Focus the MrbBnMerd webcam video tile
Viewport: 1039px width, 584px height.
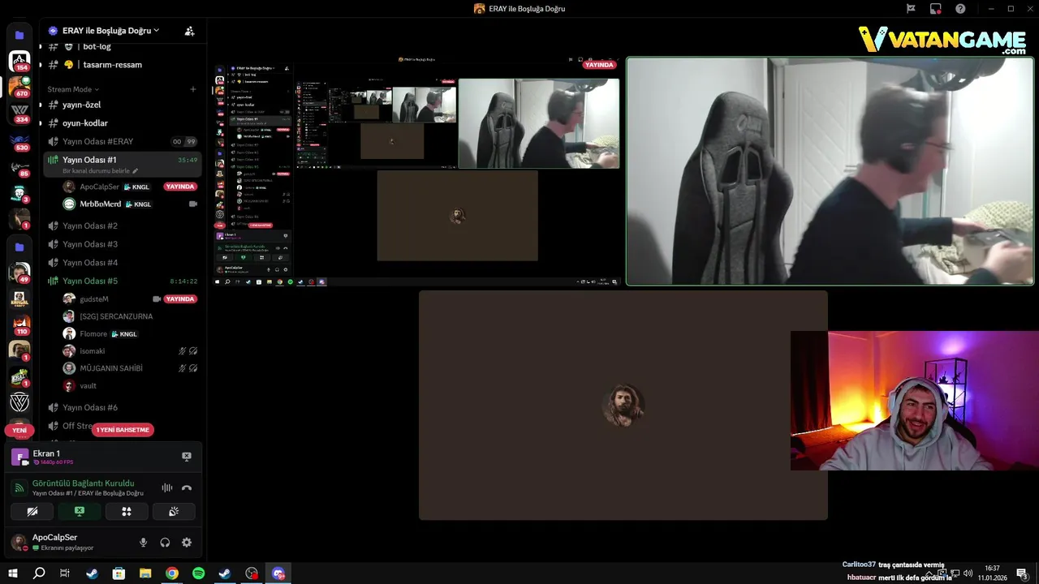tap(830, 171)
